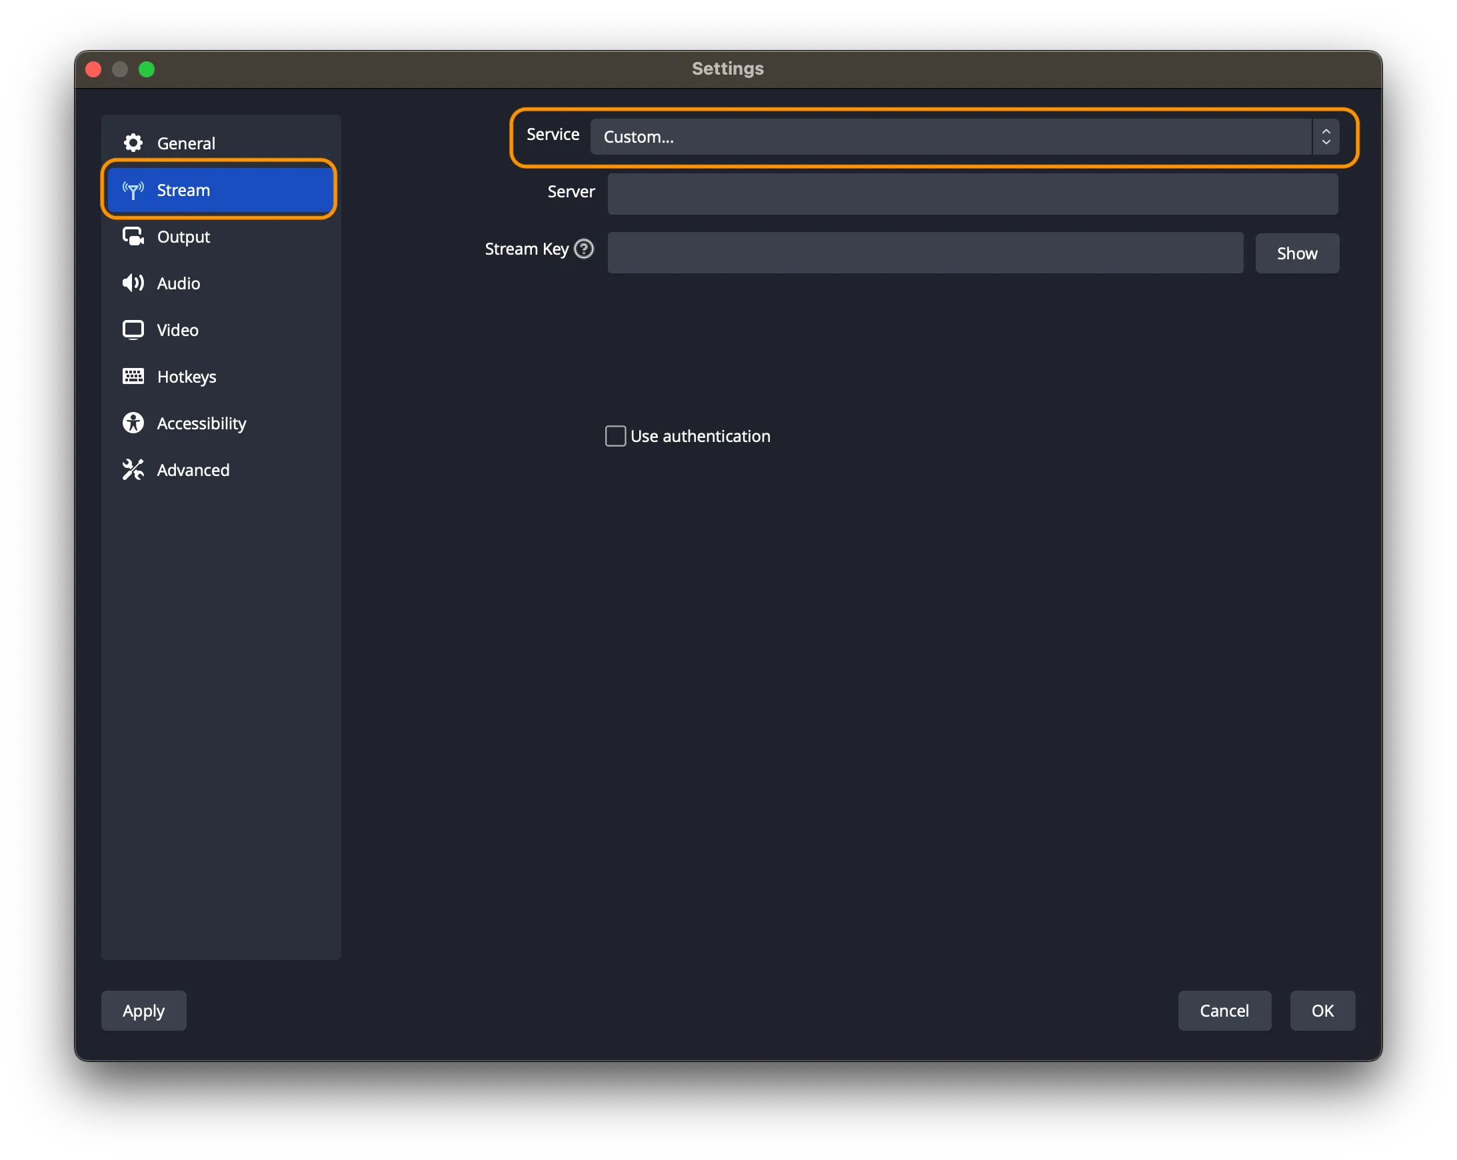
Task: Click the General gear icon
Action: pos(133,143)
